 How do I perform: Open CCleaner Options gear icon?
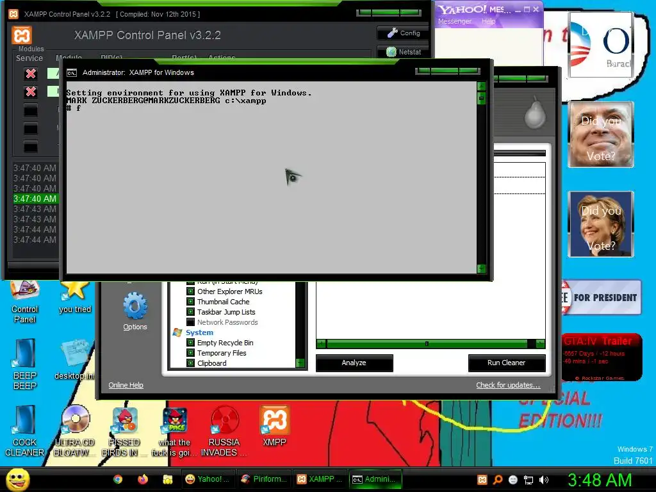pos(135,306)
